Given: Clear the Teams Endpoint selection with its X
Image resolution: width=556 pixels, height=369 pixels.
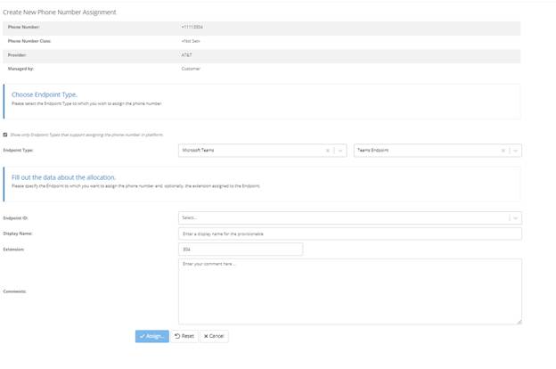Looking at the screenshot, I should coord(503,151).
